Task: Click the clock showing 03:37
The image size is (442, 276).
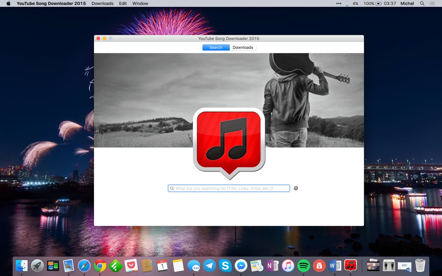Action: pos(390,3)
